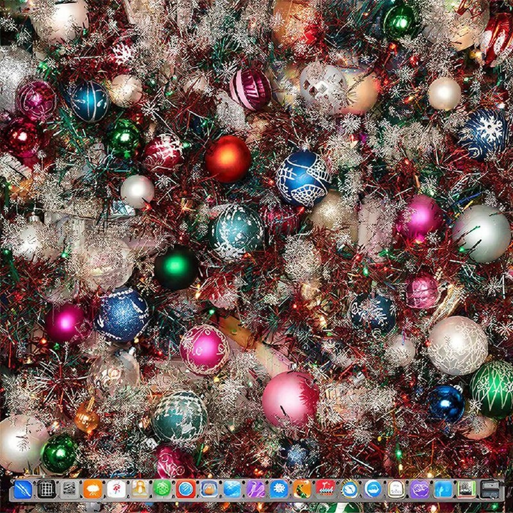Click the orange dock icon with green crescent

pyautogui.click(x=302, y=489)
